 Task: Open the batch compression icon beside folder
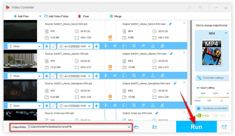tap(154, 127)
